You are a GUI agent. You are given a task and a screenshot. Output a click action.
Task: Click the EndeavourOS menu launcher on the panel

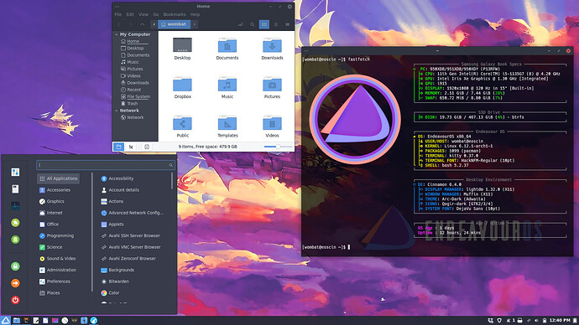coord(5,320)
